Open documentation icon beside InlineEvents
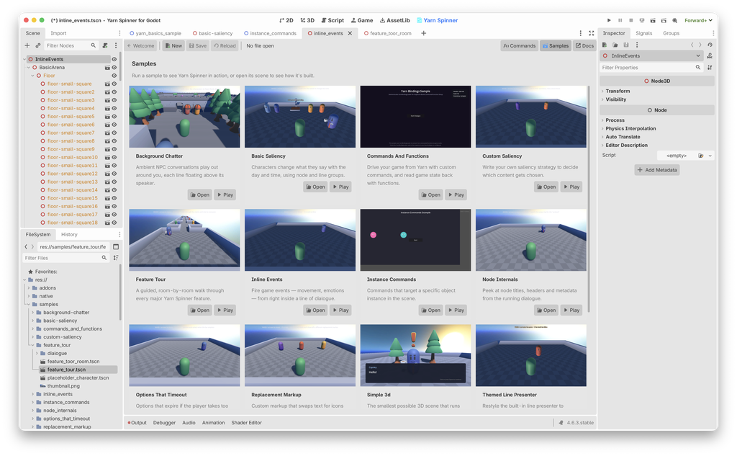 710,55
